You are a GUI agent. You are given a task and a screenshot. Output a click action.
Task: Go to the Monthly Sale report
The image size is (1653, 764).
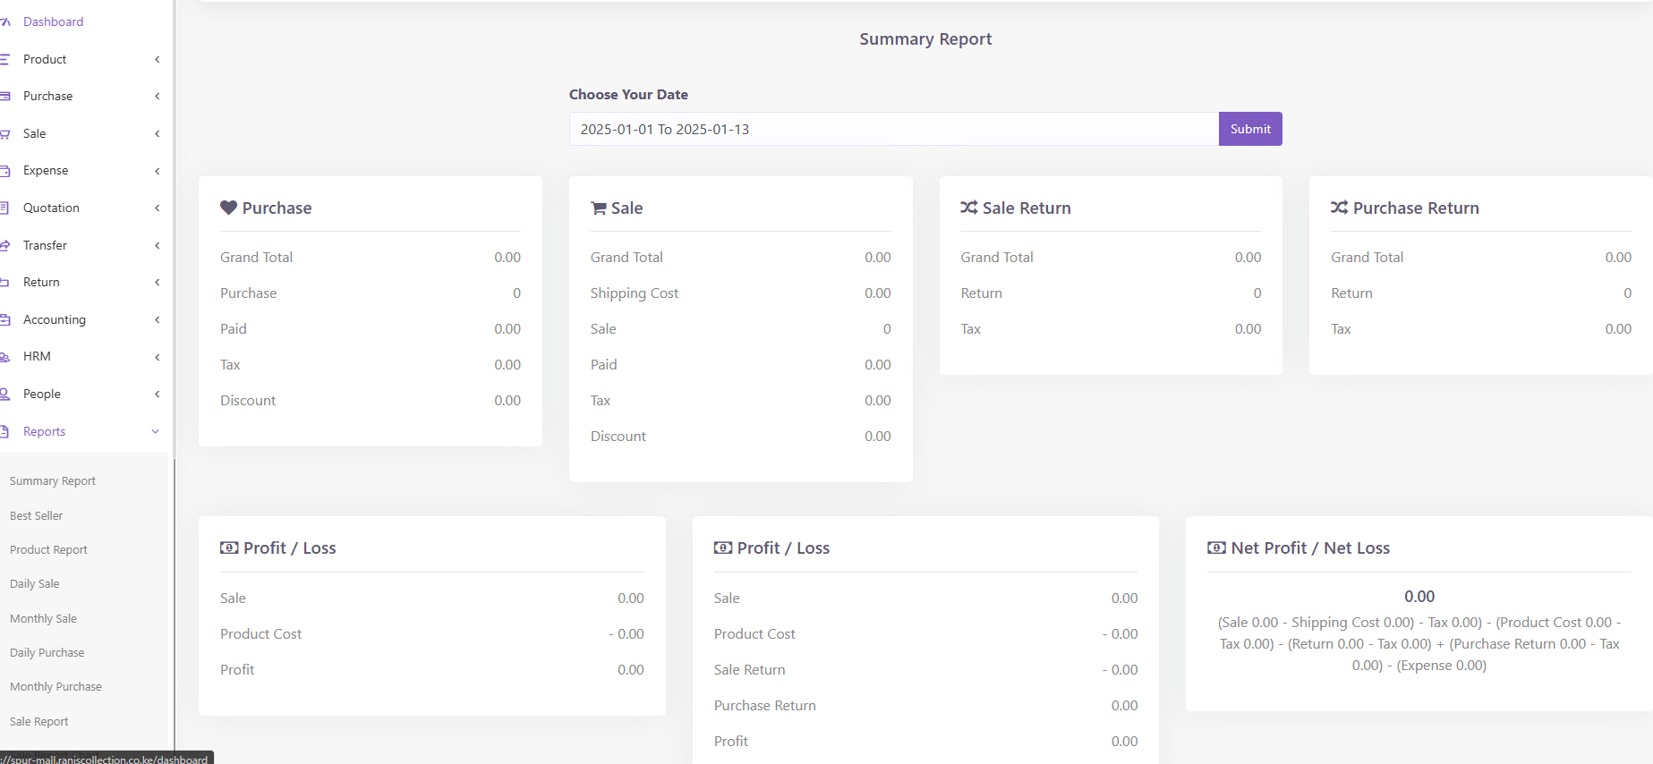(43, 618)
